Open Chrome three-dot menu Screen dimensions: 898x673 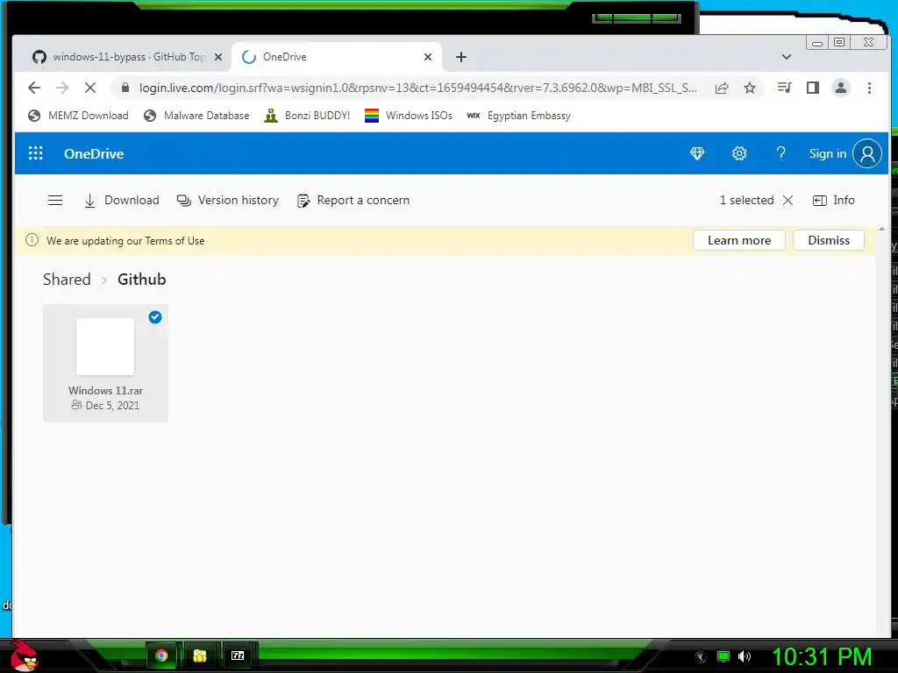click(x=869, y=88)
